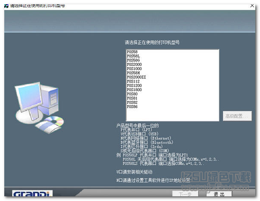
Task: Click the computer and CD illustration
Action: 39,108
